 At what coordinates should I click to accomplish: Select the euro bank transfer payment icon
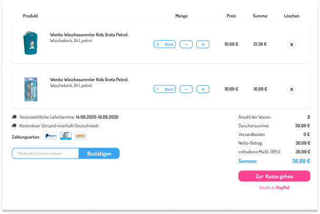pos(66,135)
